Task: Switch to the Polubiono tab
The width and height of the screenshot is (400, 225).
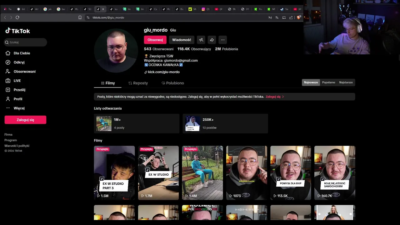Action: click(x=173, y=83)
